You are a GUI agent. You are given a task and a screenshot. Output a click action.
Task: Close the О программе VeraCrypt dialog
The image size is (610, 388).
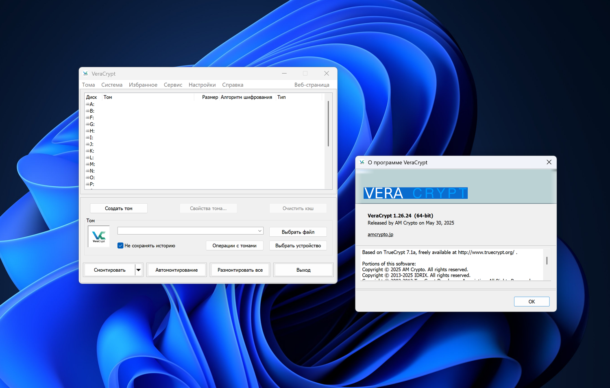click(x=549, y=162)
